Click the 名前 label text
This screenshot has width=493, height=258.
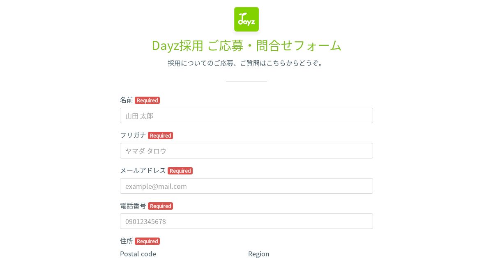tap(127, 100)
